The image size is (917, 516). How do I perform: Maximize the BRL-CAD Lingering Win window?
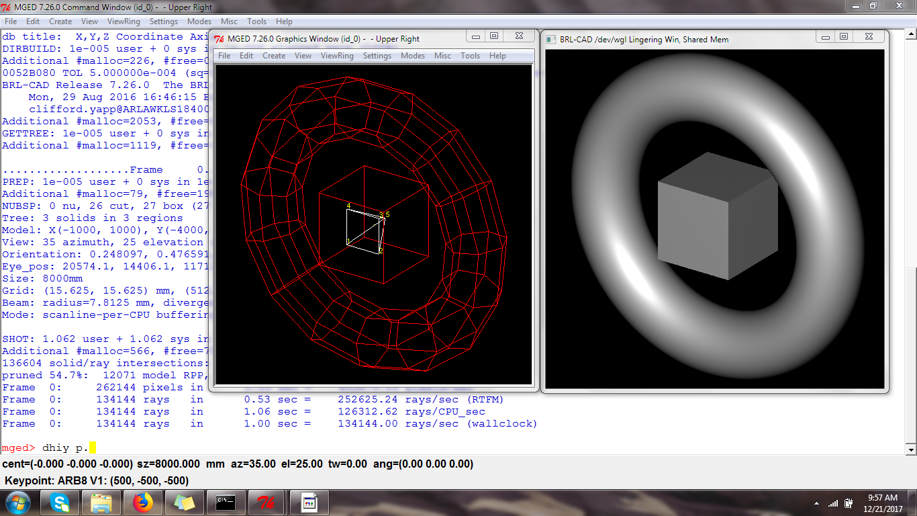click(844, 37)
